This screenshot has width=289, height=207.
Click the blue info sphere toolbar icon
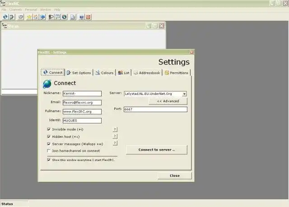[x=42, y=17]
